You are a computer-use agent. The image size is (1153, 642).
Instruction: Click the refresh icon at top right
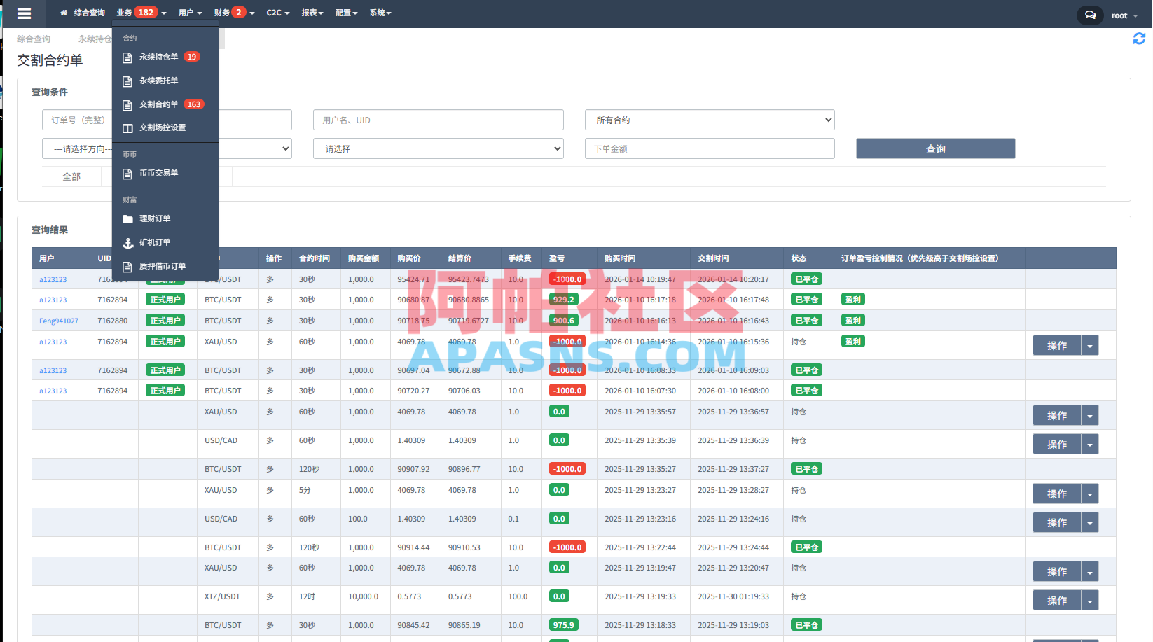1139,39
